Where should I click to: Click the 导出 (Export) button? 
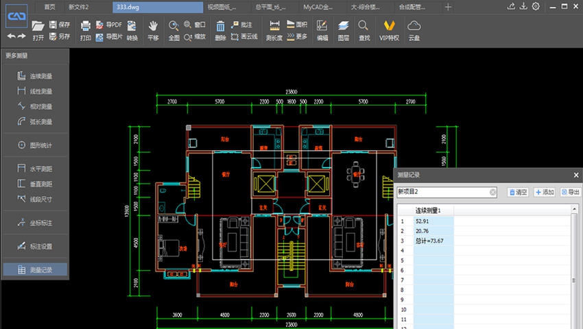(570, 193)
